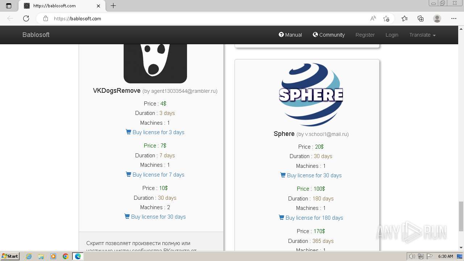Select the Sphere 'Price : 170$' text
The width and height of the screenshot is (464, 261).
point(311,231)
